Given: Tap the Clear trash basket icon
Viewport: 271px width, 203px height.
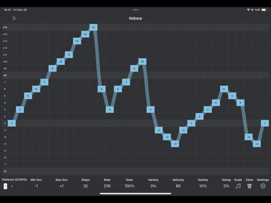Looking at the screenshot, I should [249, 186].
